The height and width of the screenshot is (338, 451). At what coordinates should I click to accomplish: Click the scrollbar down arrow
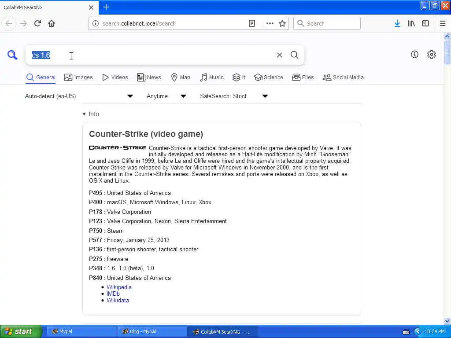447,321
